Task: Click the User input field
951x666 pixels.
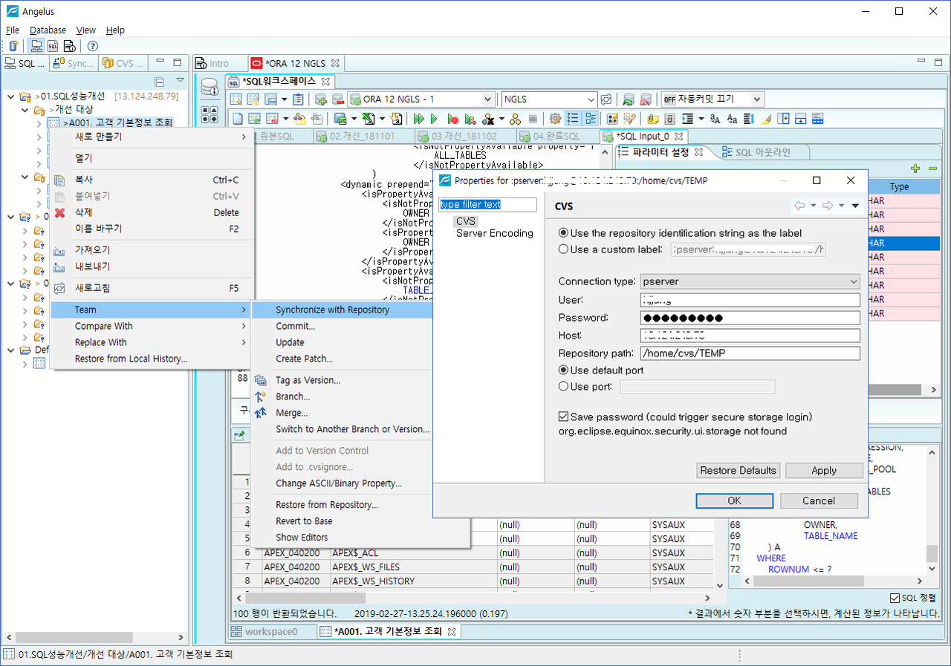Action: [750, 300]
